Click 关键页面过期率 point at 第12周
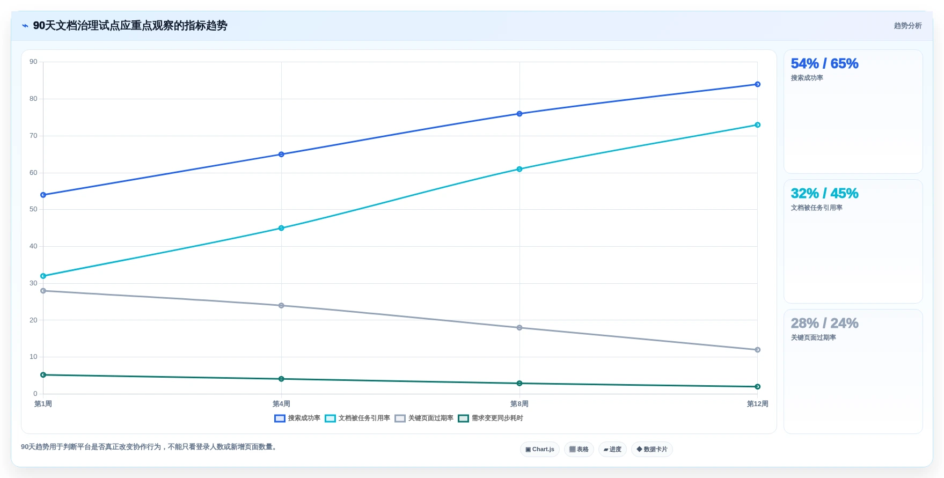This screenshot has width=944, height=478. click(758, 350)
